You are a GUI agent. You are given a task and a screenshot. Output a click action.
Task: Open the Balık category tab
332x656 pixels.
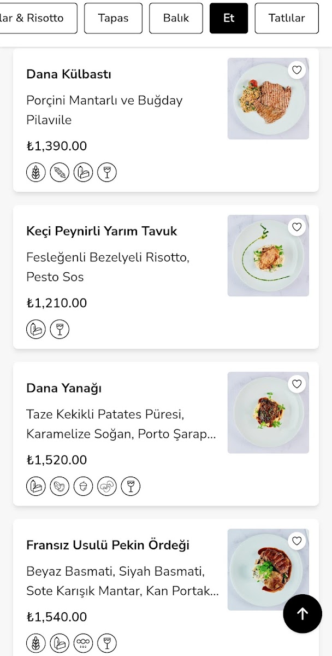click(176, 18)
